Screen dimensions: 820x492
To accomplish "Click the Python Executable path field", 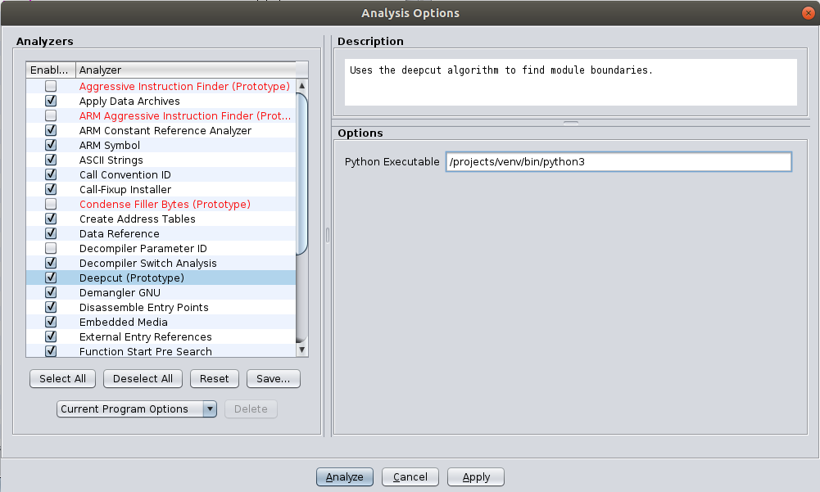I will pyautogui.click(x=618, y=161).
